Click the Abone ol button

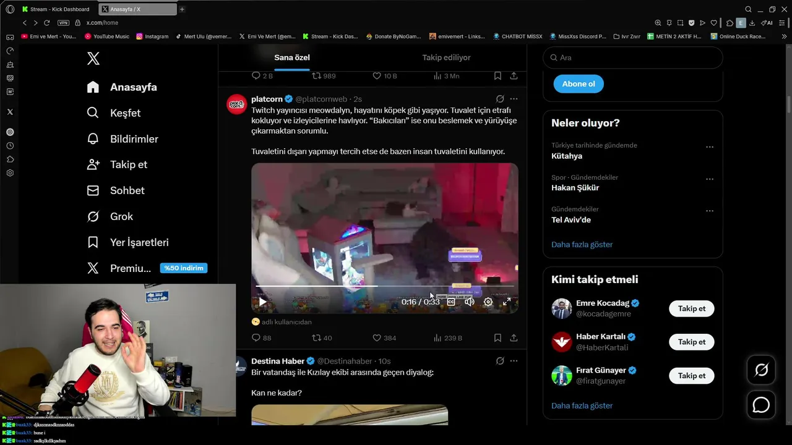point(579,84)
